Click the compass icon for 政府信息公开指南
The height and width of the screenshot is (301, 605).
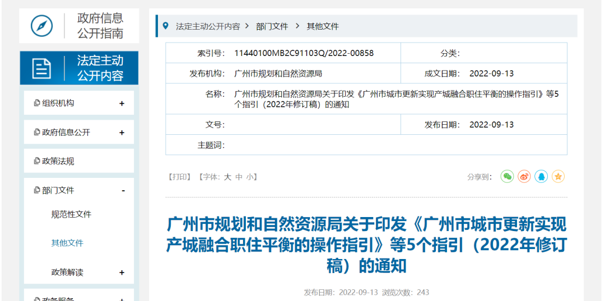[x=41, y=26]
